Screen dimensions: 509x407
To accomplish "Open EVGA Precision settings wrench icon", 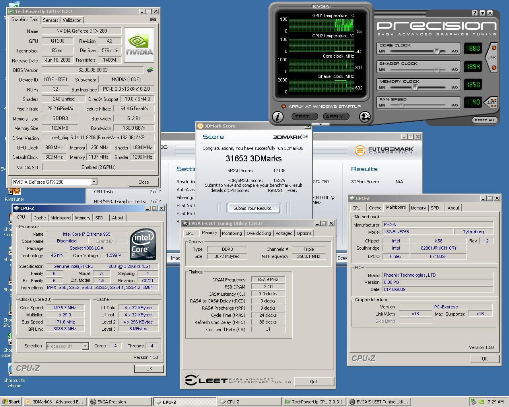I will click(x=365, y=116).
